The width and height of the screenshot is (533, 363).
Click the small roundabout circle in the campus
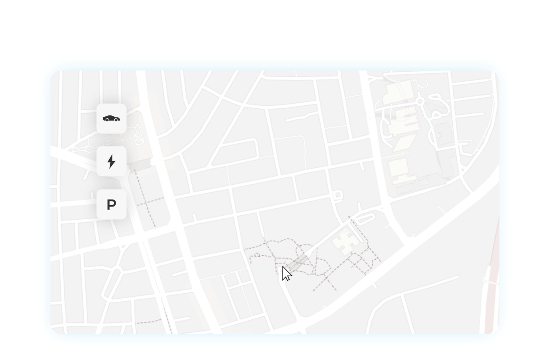click(420, 101)
